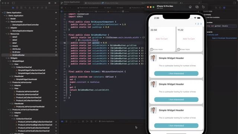This screenshot has width=238, height=134.
Task: Open the Find navigator magnifier
Action: point(25,7)
